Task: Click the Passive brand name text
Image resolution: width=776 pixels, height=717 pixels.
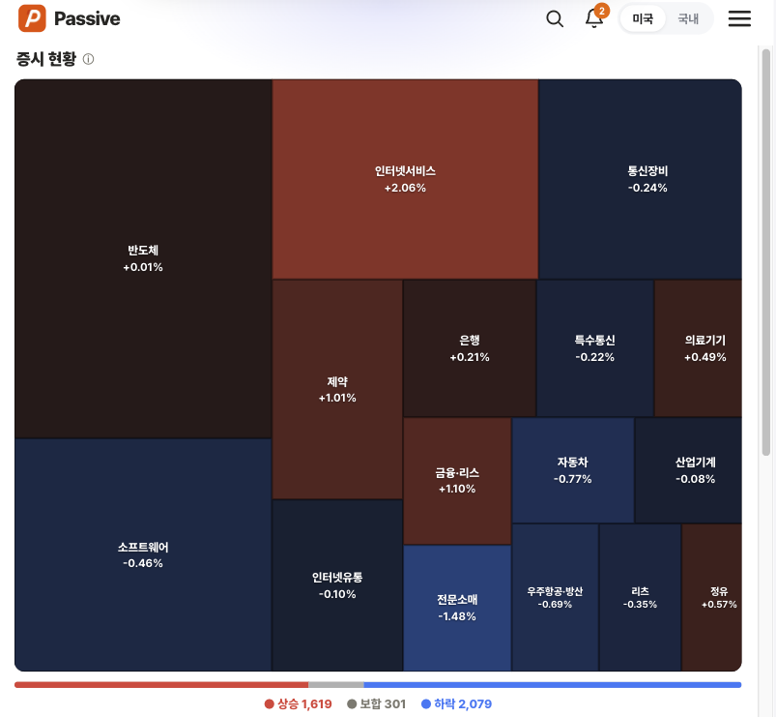Action: point(87,18)
